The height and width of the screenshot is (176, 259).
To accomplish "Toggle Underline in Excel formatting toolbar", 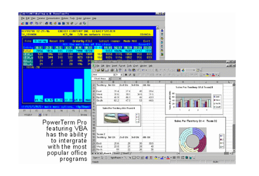I will 134,75.
